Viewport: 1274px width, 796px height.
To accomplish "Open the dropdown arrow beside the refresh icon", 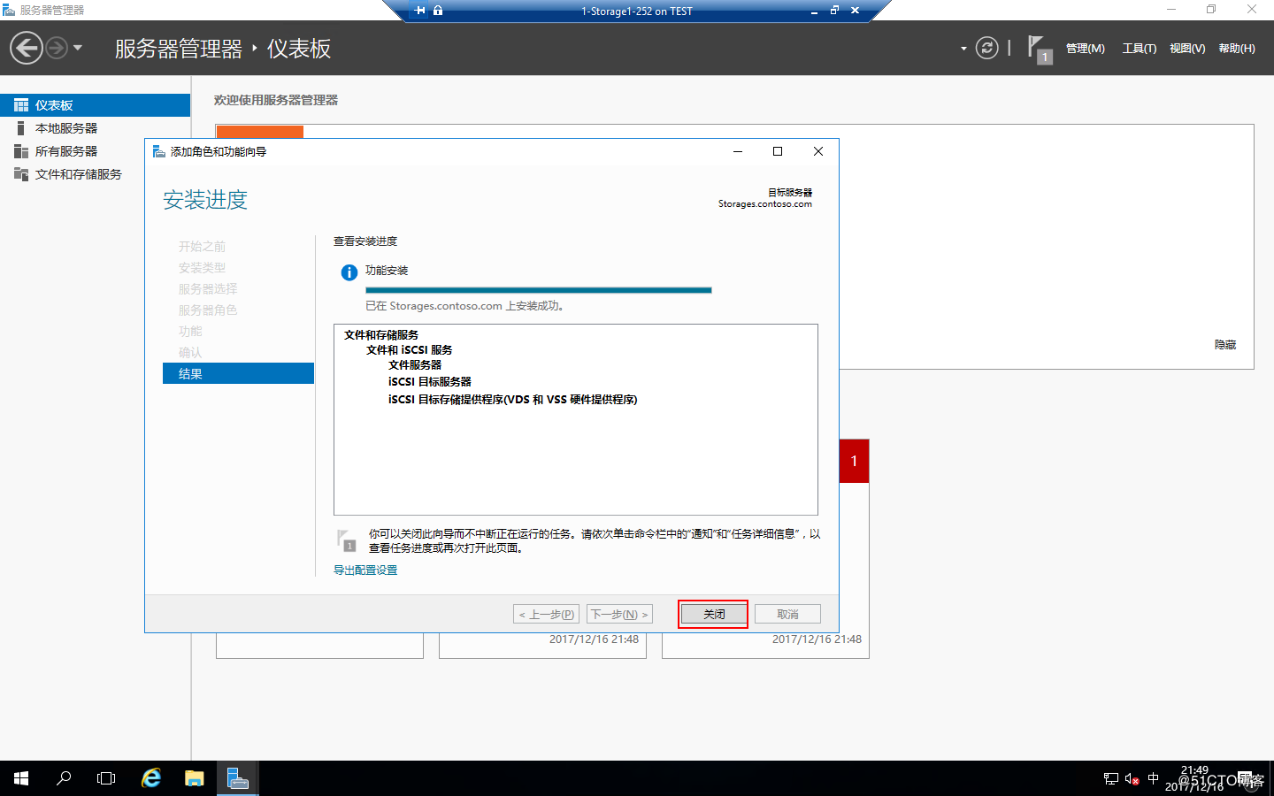I will pyautogui.click(x=963, y=49).
